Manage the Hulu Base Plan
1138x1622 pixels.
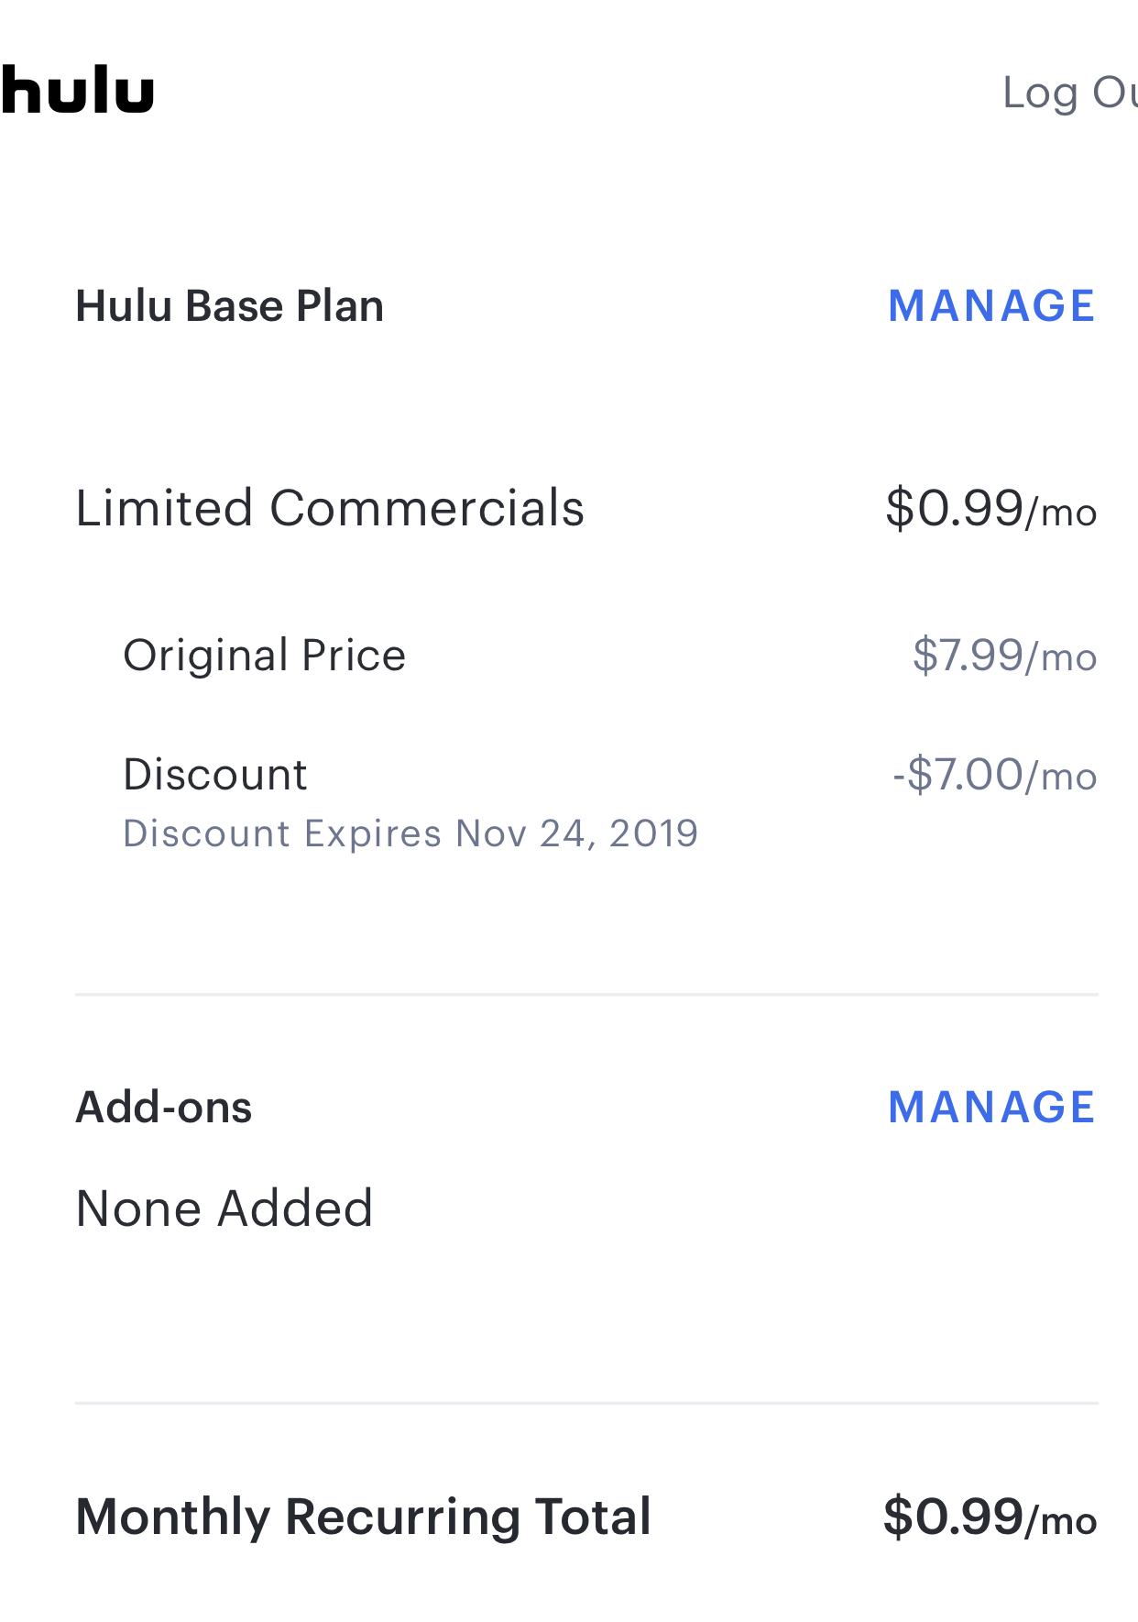coord(992,305)
